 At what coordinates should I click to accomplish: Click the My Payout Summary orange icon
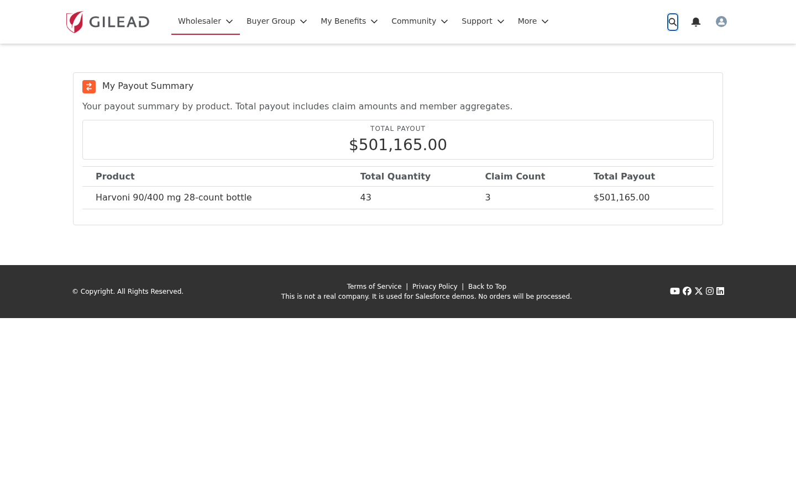pyautogui.click(x=89, y=87)
